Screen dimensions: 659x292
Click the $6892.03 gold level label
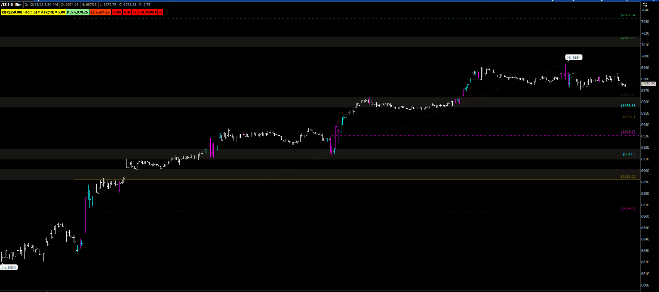tap(628, 177)
